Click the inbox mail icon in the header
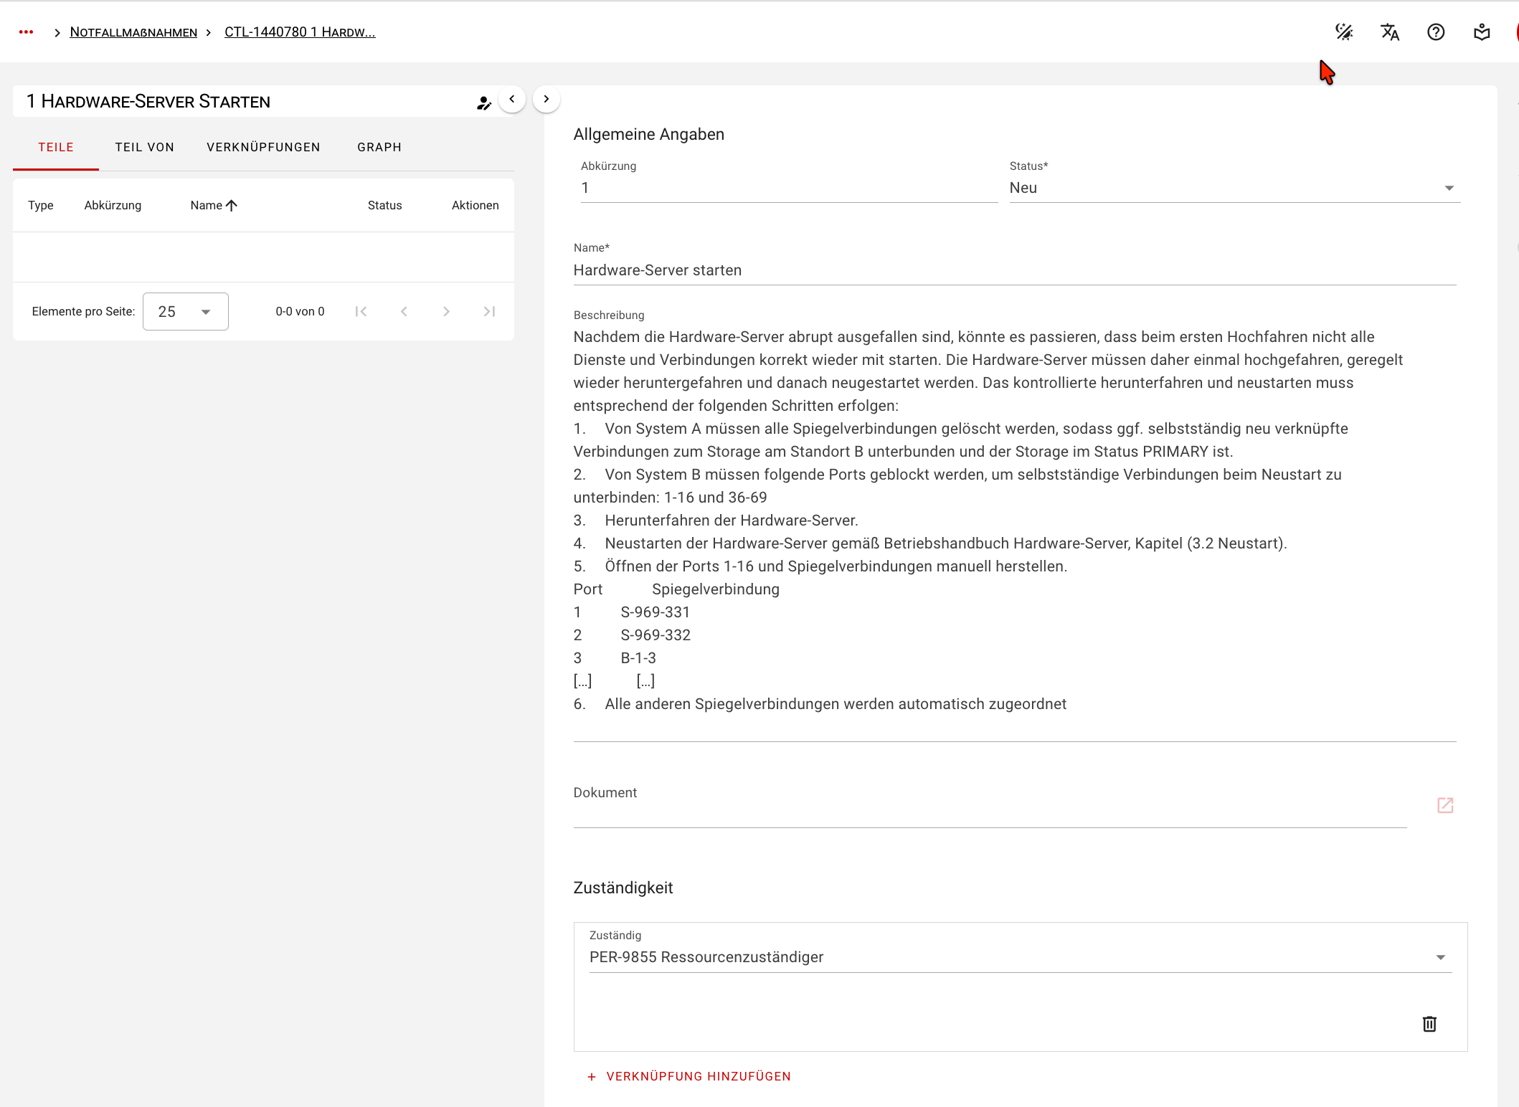 pyautogui.click(x=1482, y=32)
